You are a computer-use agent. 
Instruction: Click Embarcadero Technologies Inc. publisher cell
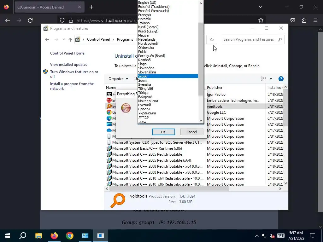pos(232,101)
